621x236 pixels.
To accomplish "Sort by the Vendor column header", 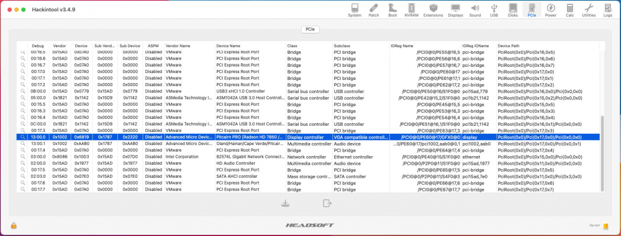I will point(59,46).
